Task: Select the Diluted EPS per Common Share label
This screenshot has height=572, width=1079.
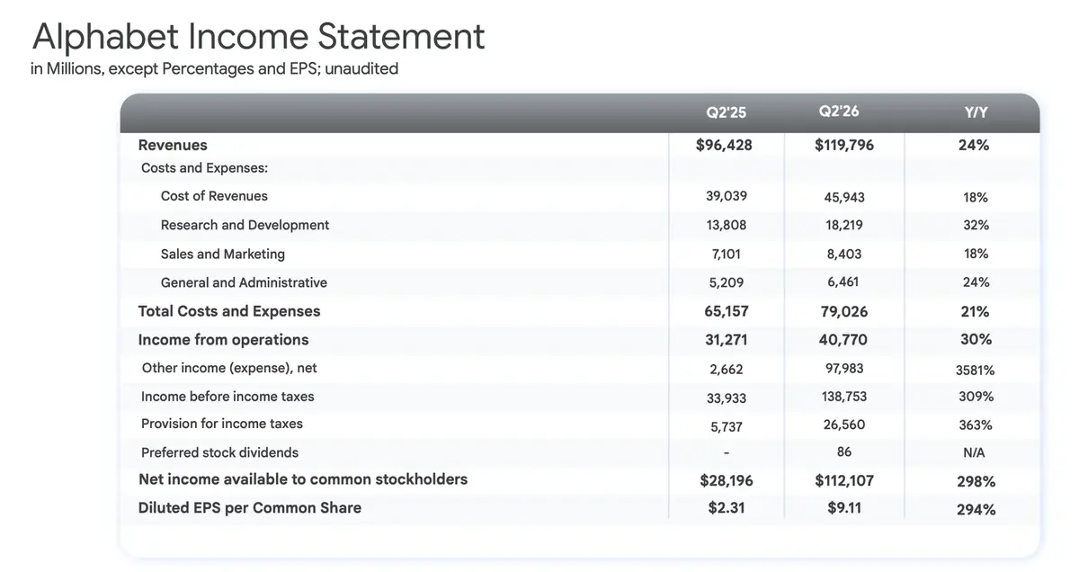Action: [249, 507]
